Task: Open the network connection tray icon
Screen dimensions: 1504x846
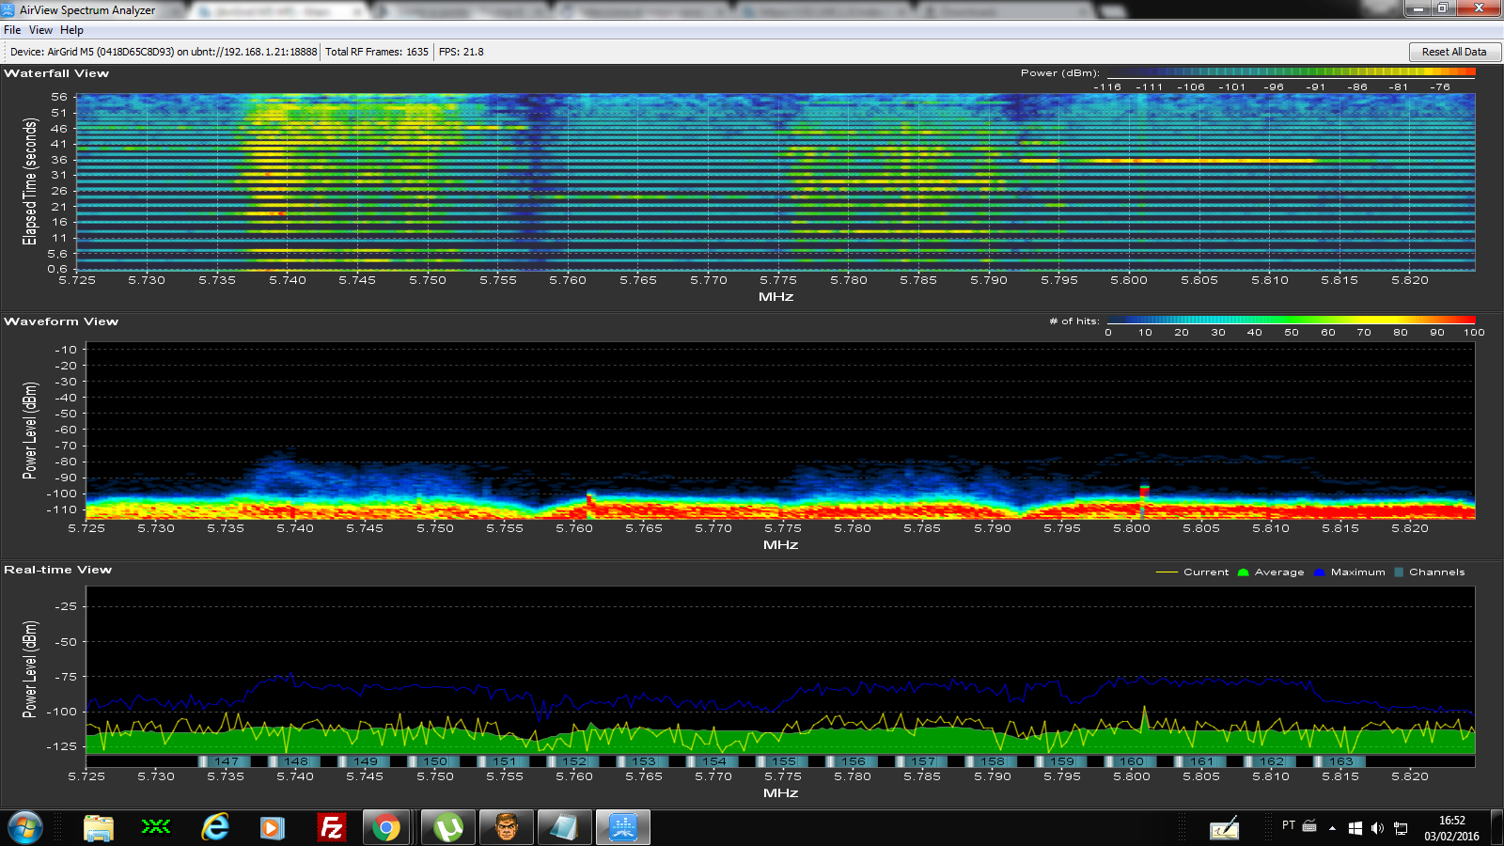Action: [x=1401, y=828]
